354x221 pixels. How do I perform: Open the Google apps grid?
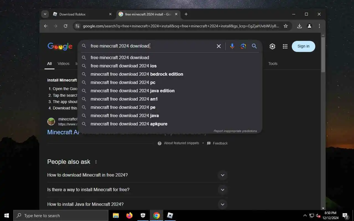click(x=285, y=46)
